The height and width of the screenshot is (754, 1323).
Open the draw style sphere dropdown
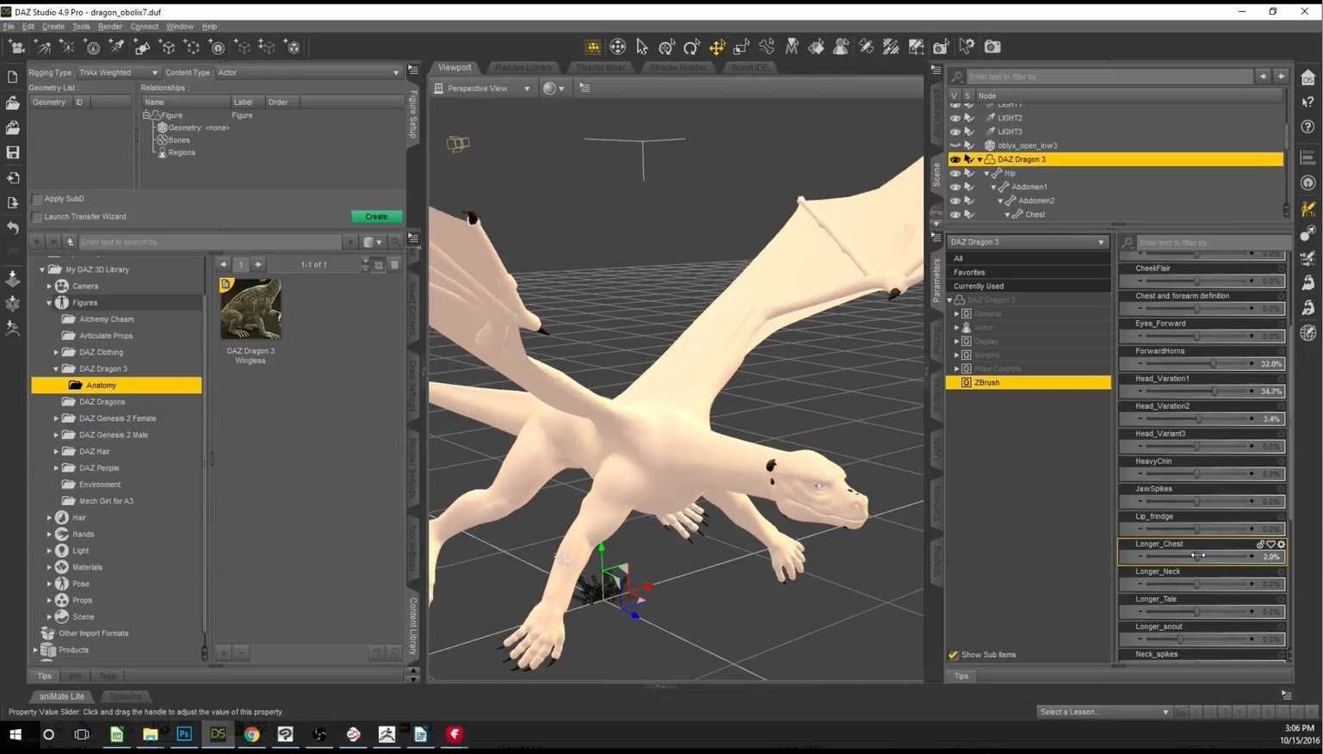553,88
